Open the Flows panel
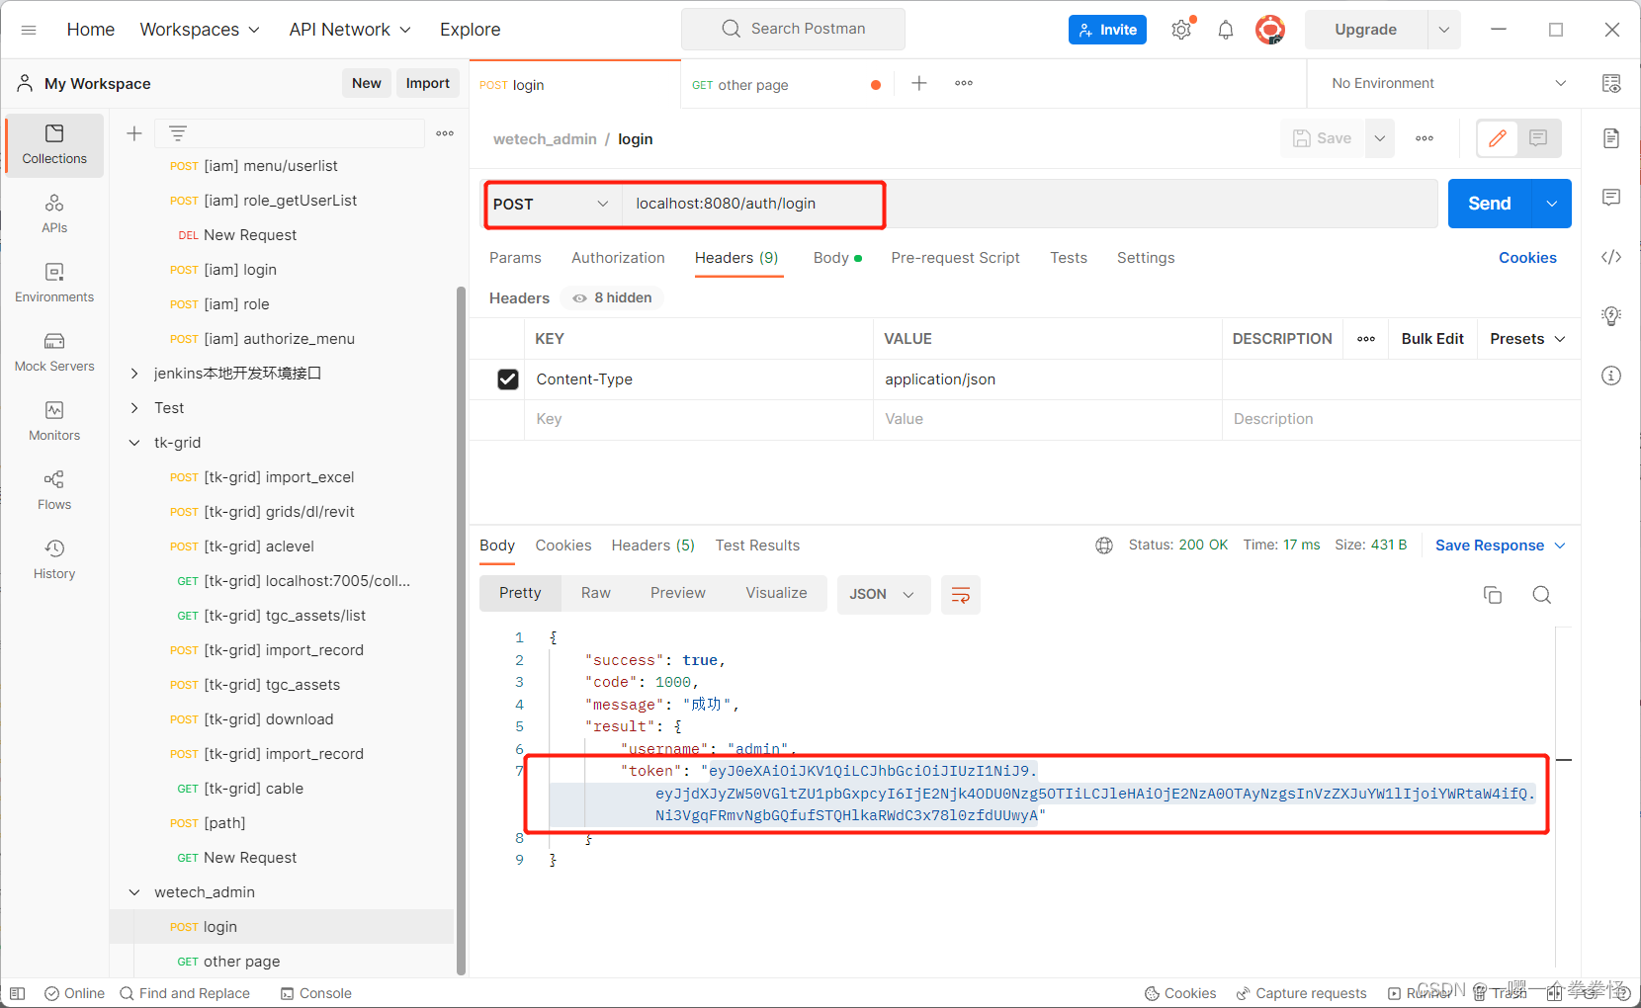This screenshot has width=1641, height=1008. click(54, 490)
